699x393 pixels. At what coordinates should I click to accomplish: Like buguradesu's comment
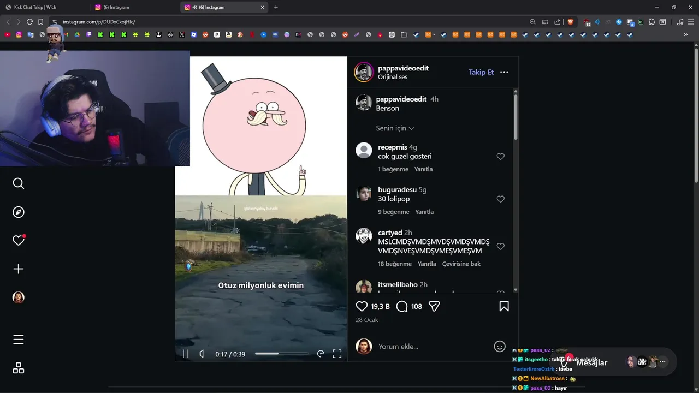pyautogui.click(x=500, y=199)
